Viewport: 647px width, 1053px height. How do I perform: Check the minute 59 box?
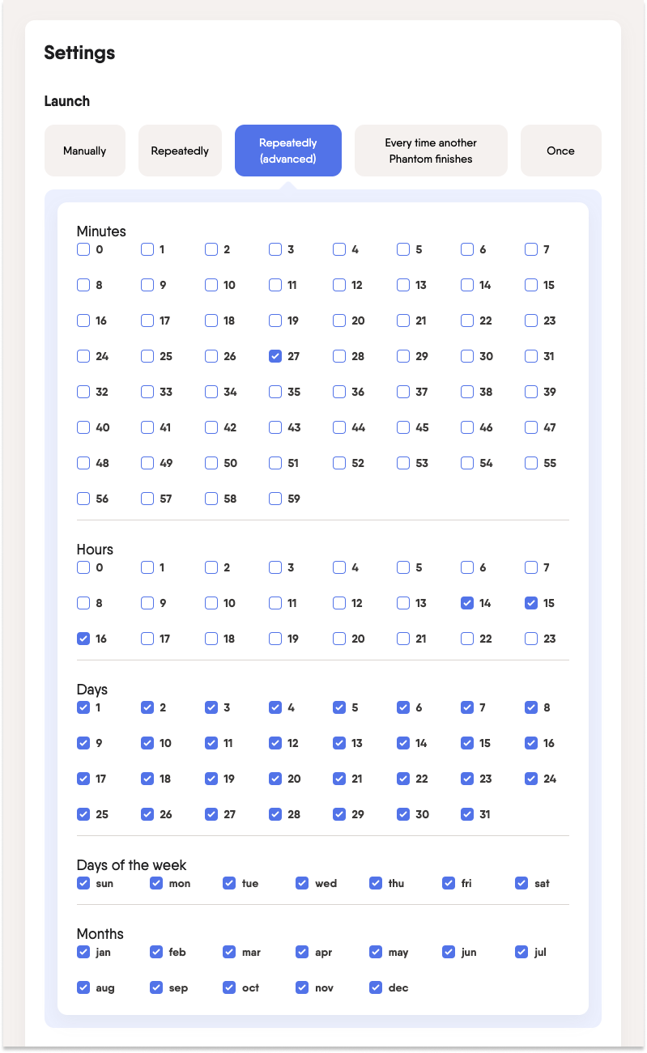point(275,499)
